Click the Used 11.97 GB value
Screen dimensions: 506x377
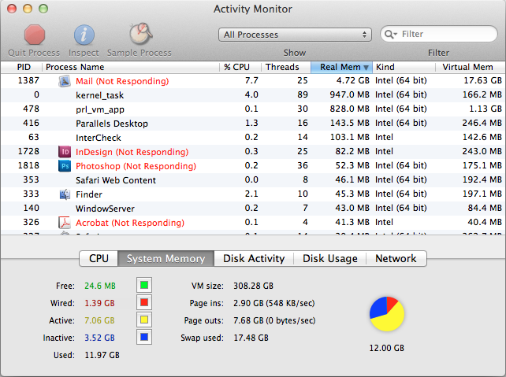[102, 356]
